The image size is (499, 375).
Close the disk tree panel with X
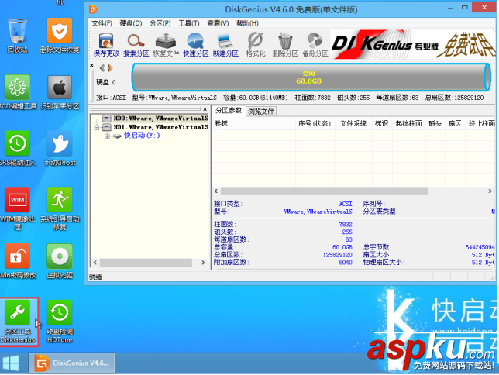point(205,109)
